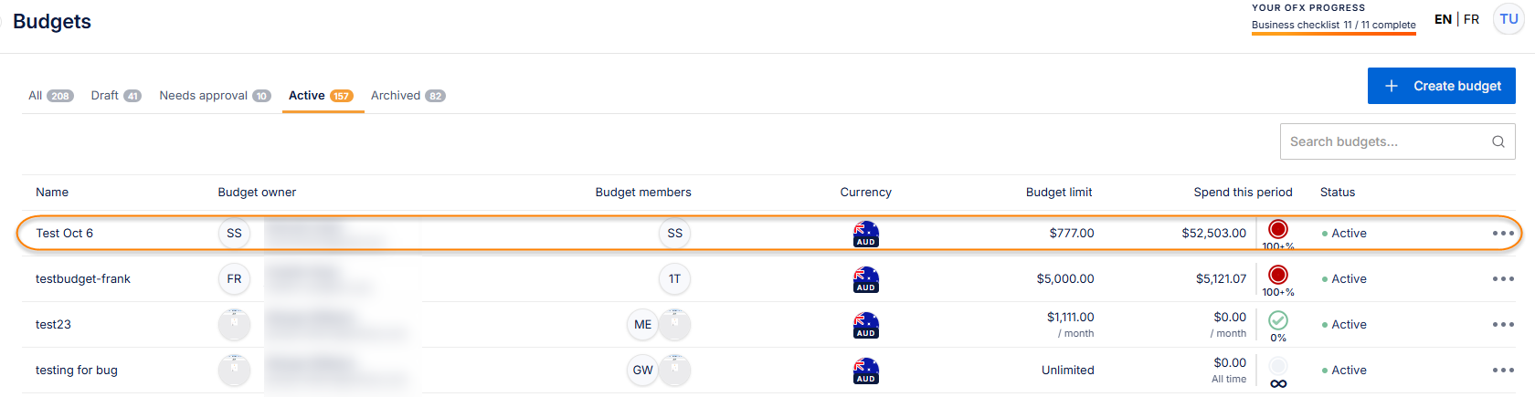Click AUD flag icon for Test Oct 6
1535x397 pixels.
tap(865, 234)
